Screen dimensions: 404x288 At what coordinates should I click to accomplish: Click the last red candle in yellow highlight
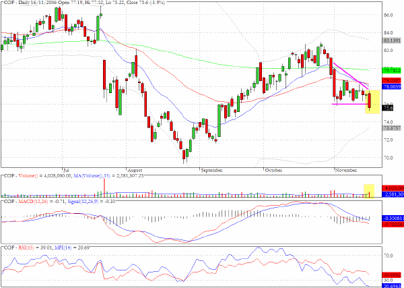tap(370, 101)
